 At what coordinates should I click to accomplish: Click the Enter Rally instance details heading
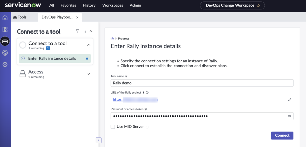146,46
